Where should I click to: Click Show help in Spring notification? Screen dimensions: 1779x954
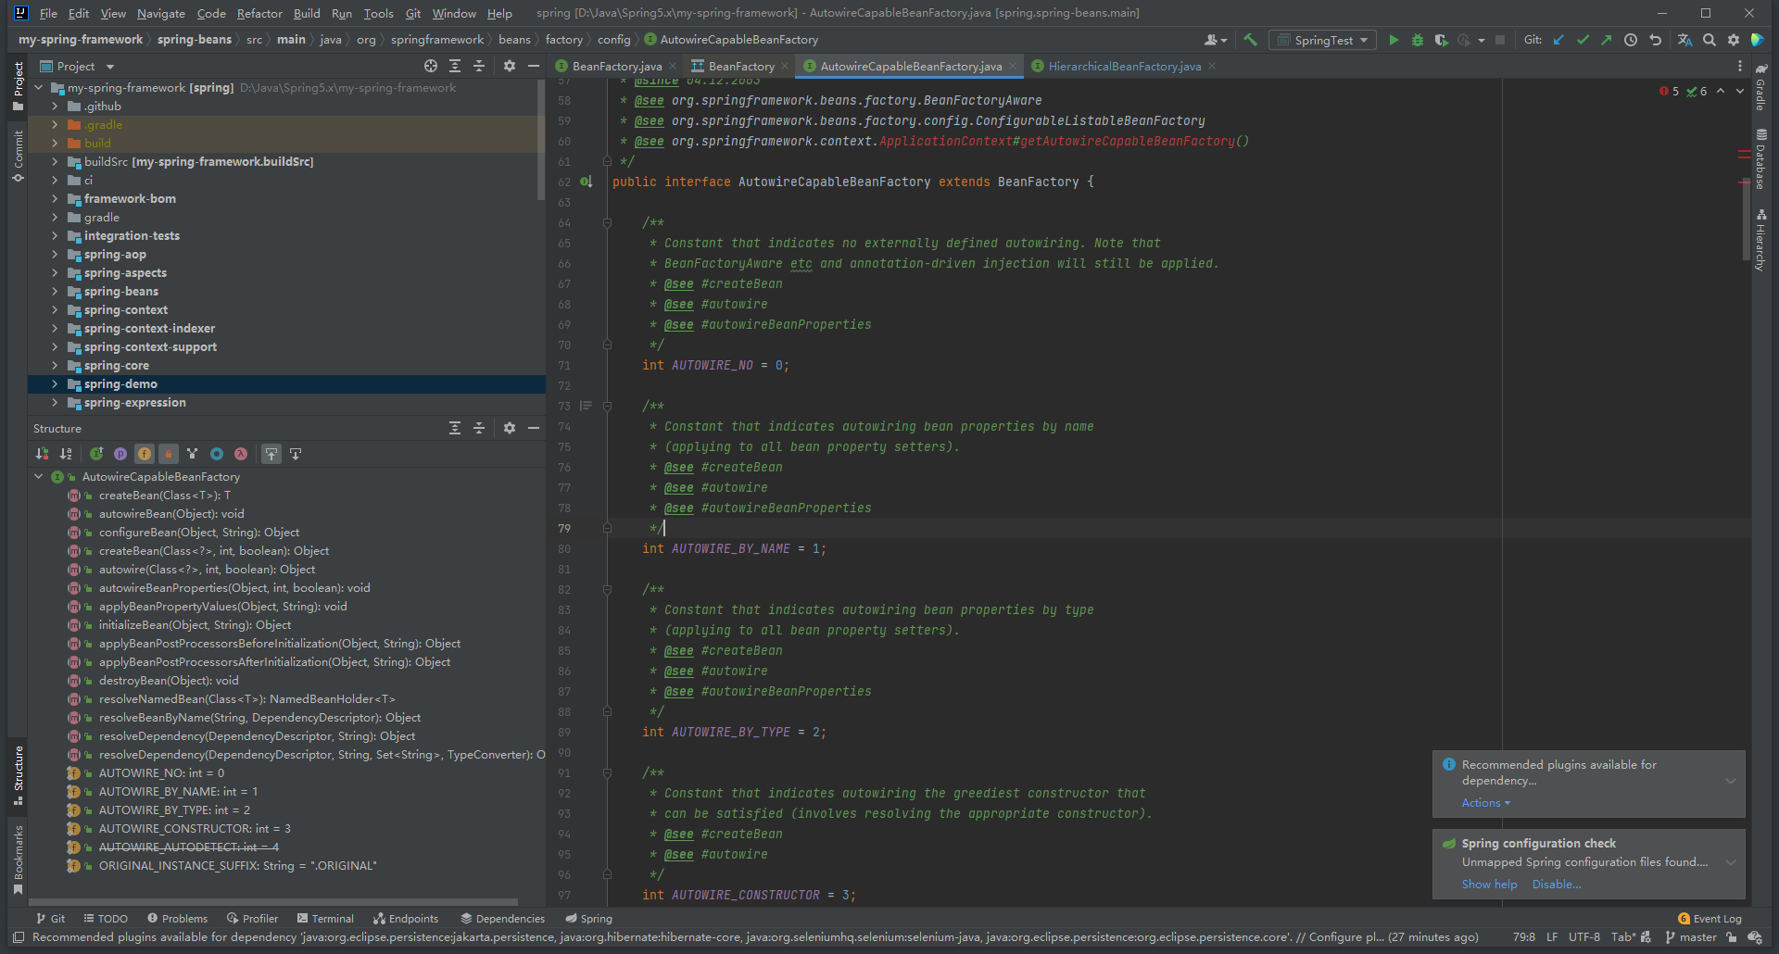pyautogui.click(x=1489, y=885)
